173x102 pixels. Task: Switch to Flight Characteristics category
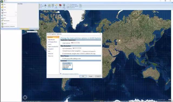[53, 47]
